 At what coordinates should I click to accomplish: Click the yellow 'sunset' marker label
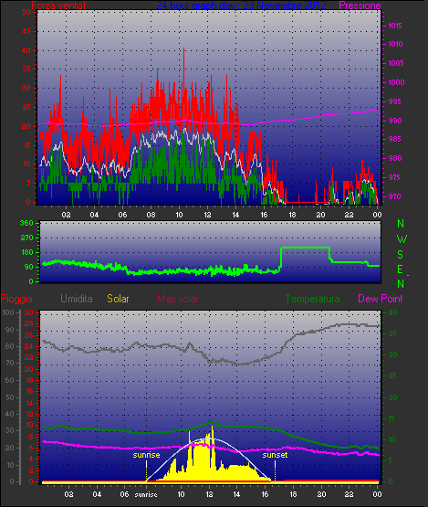tap(275, 455)
